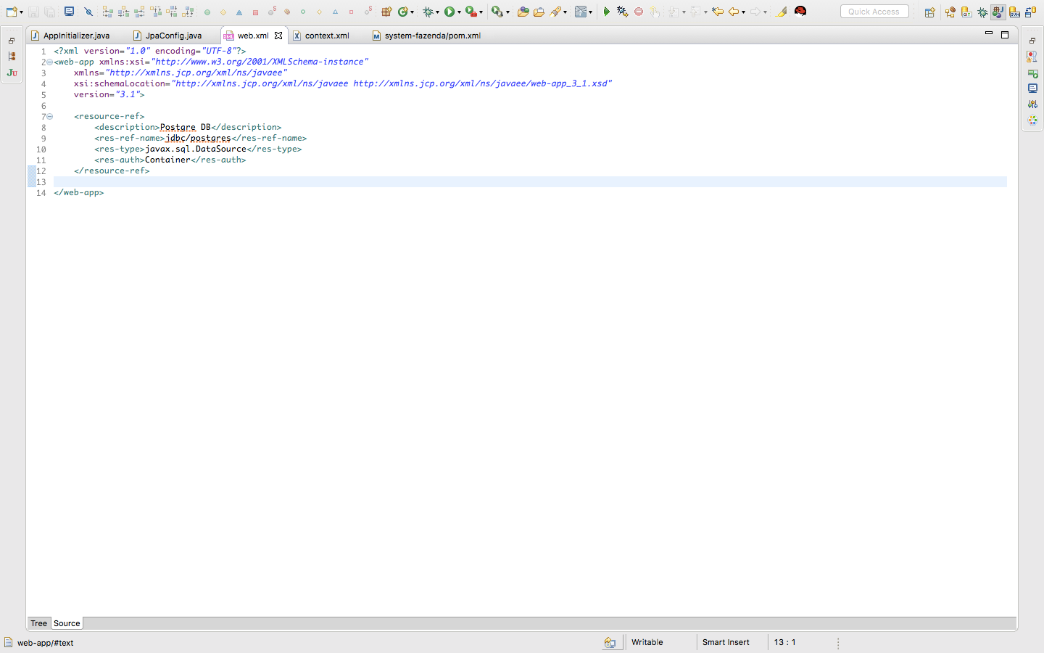The width and height of the screenshot is (1044, 653).
Task: Open the Debug bug icon
Action: click(x=428, y=12)
